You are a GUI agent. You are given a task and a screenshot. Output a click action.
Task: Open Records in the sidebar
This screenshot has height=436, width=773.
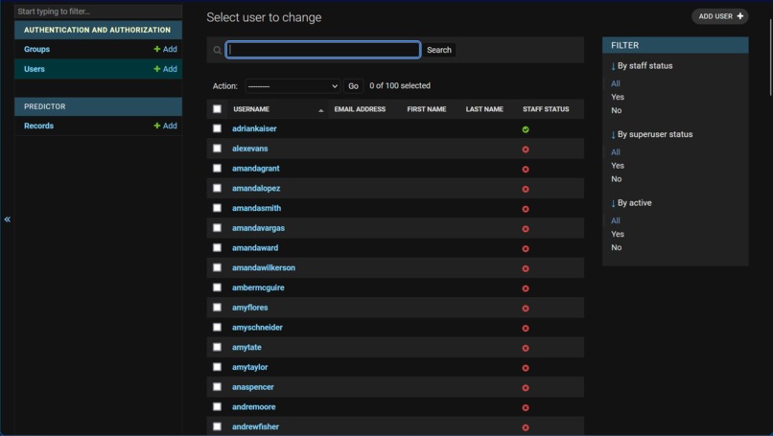pos(39,126)
